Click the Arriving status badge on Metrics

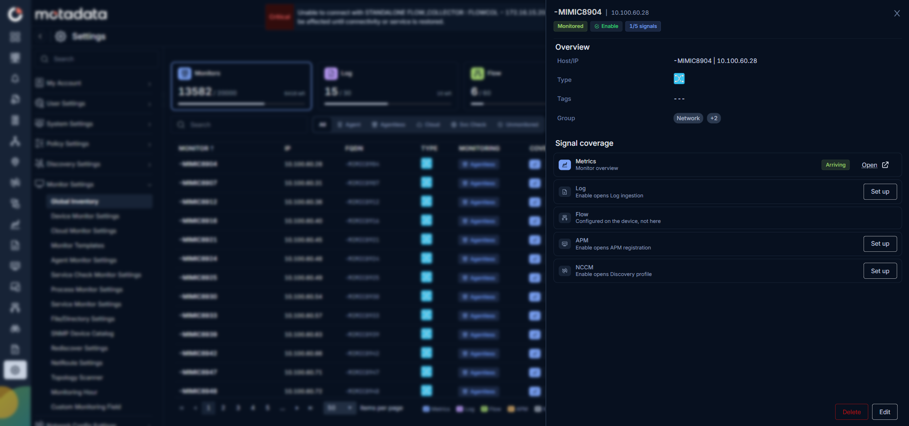(835, 165)
